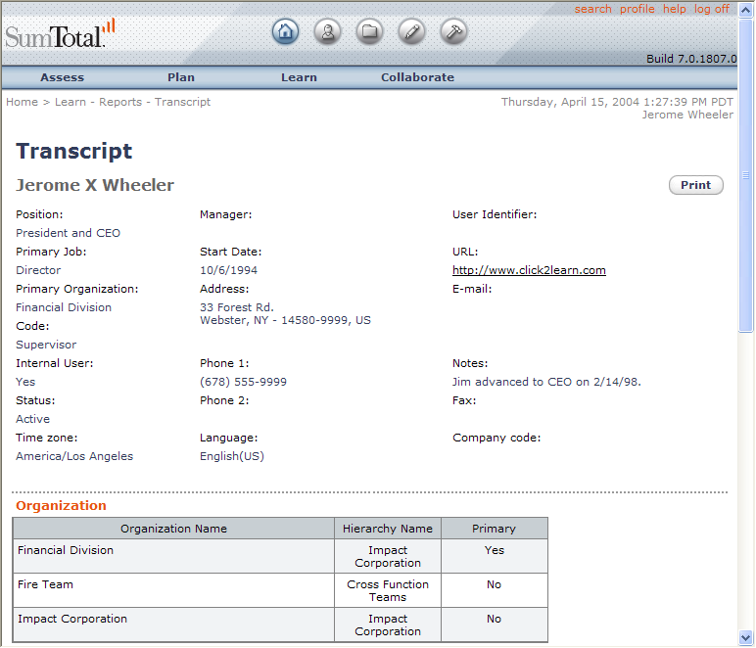Click log off link

(x=712, y=9)
